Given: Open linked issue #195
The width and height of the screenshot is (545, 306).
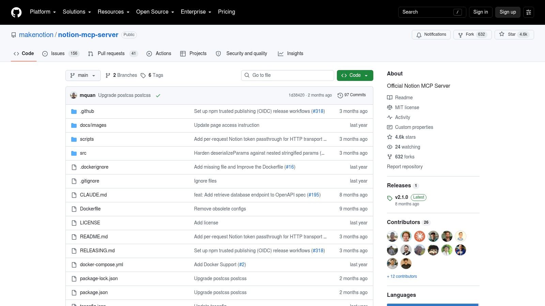Looking at the screenshot, I should point(314,195).
